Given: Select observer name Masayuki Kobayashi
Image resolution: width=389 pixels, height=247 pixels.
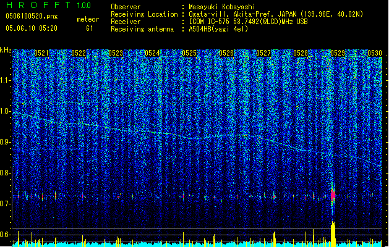Looking at the screenshot, I should pyautogui.click(x=222, y=7).
